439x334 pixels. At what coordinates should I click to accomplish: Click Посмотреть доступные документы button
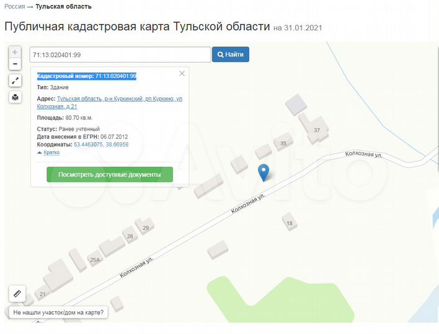pyautogui.click(x=110, y=174)
